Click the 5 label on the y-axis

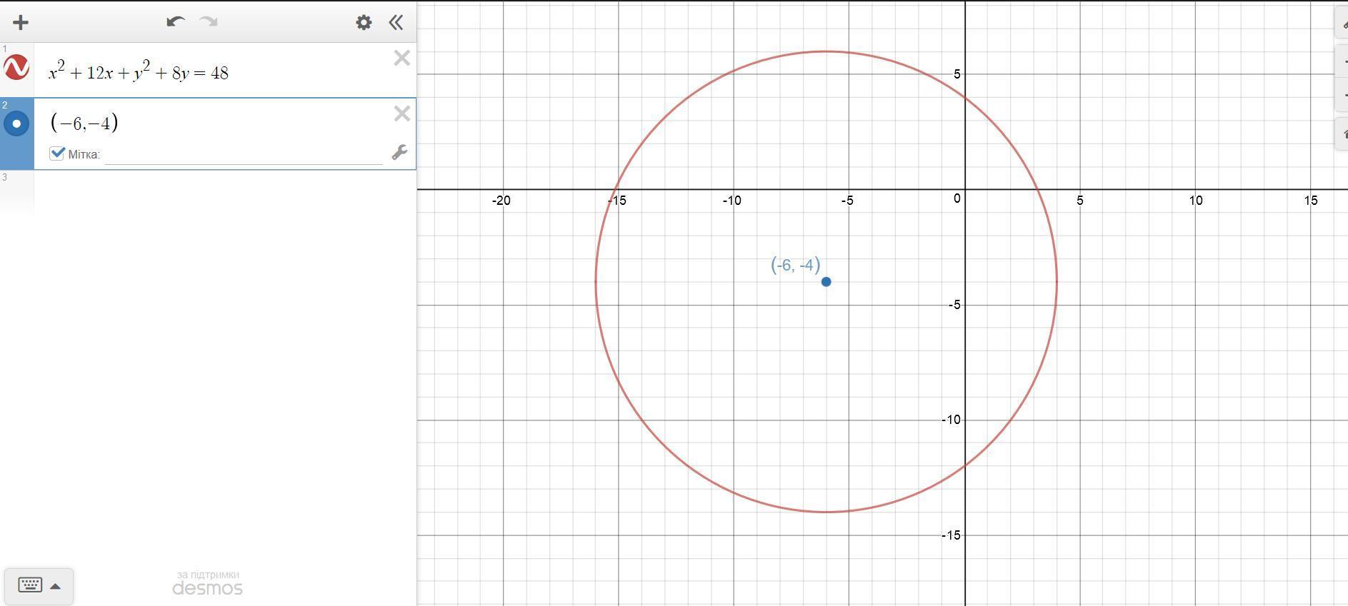tap(957, 74)
